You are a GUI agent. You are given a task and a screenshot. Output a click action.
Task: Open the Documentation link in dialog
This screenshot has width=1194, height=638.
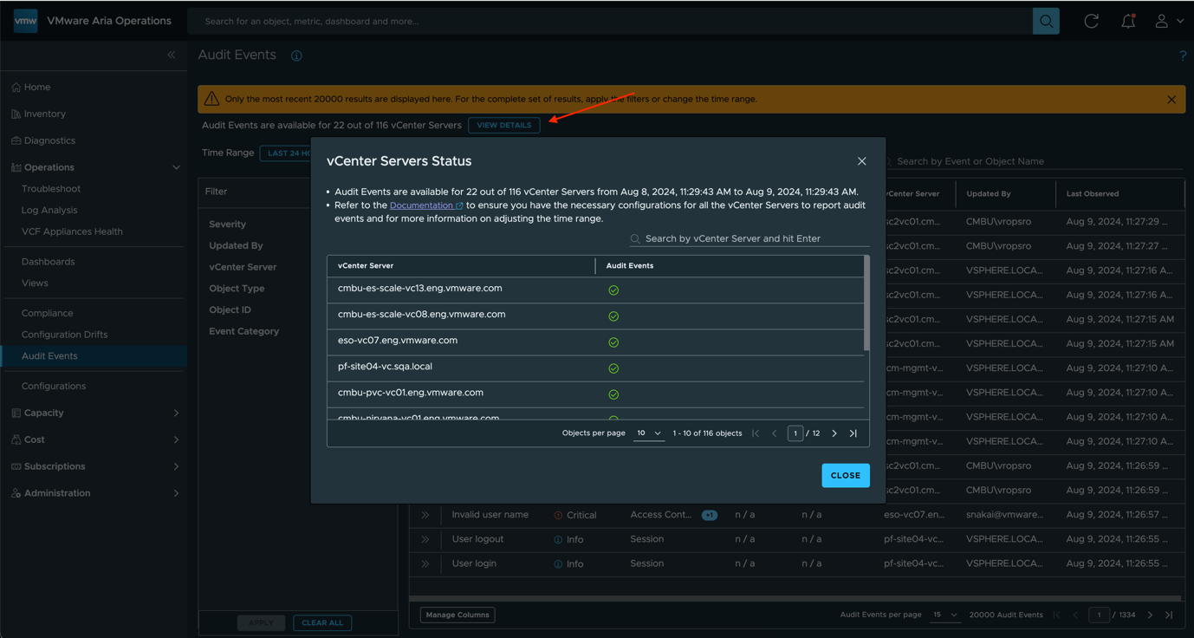[x=426, y=205]
